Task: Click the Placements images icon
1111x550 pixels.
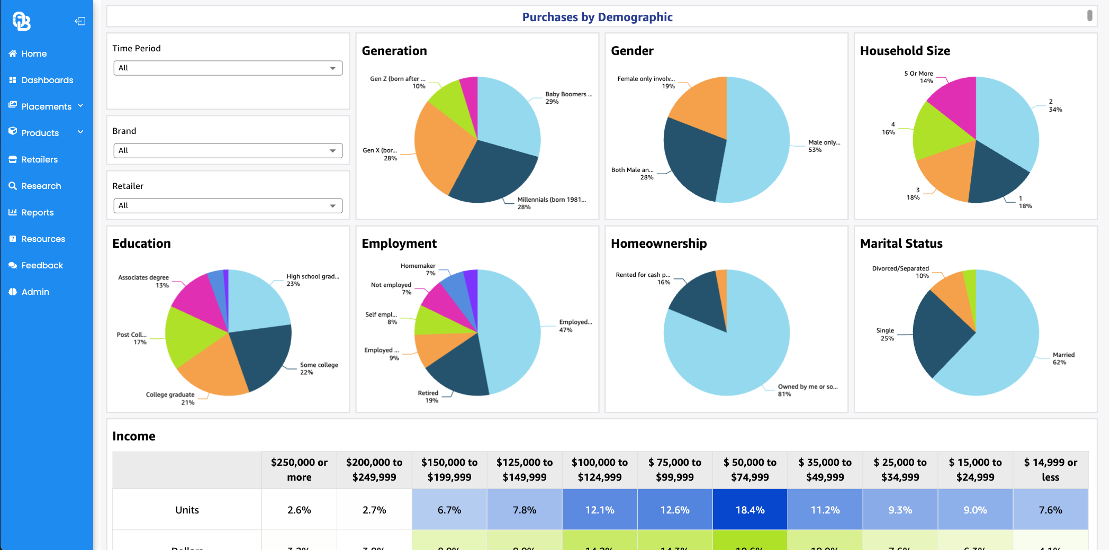Action: click(x=13, y=105)
